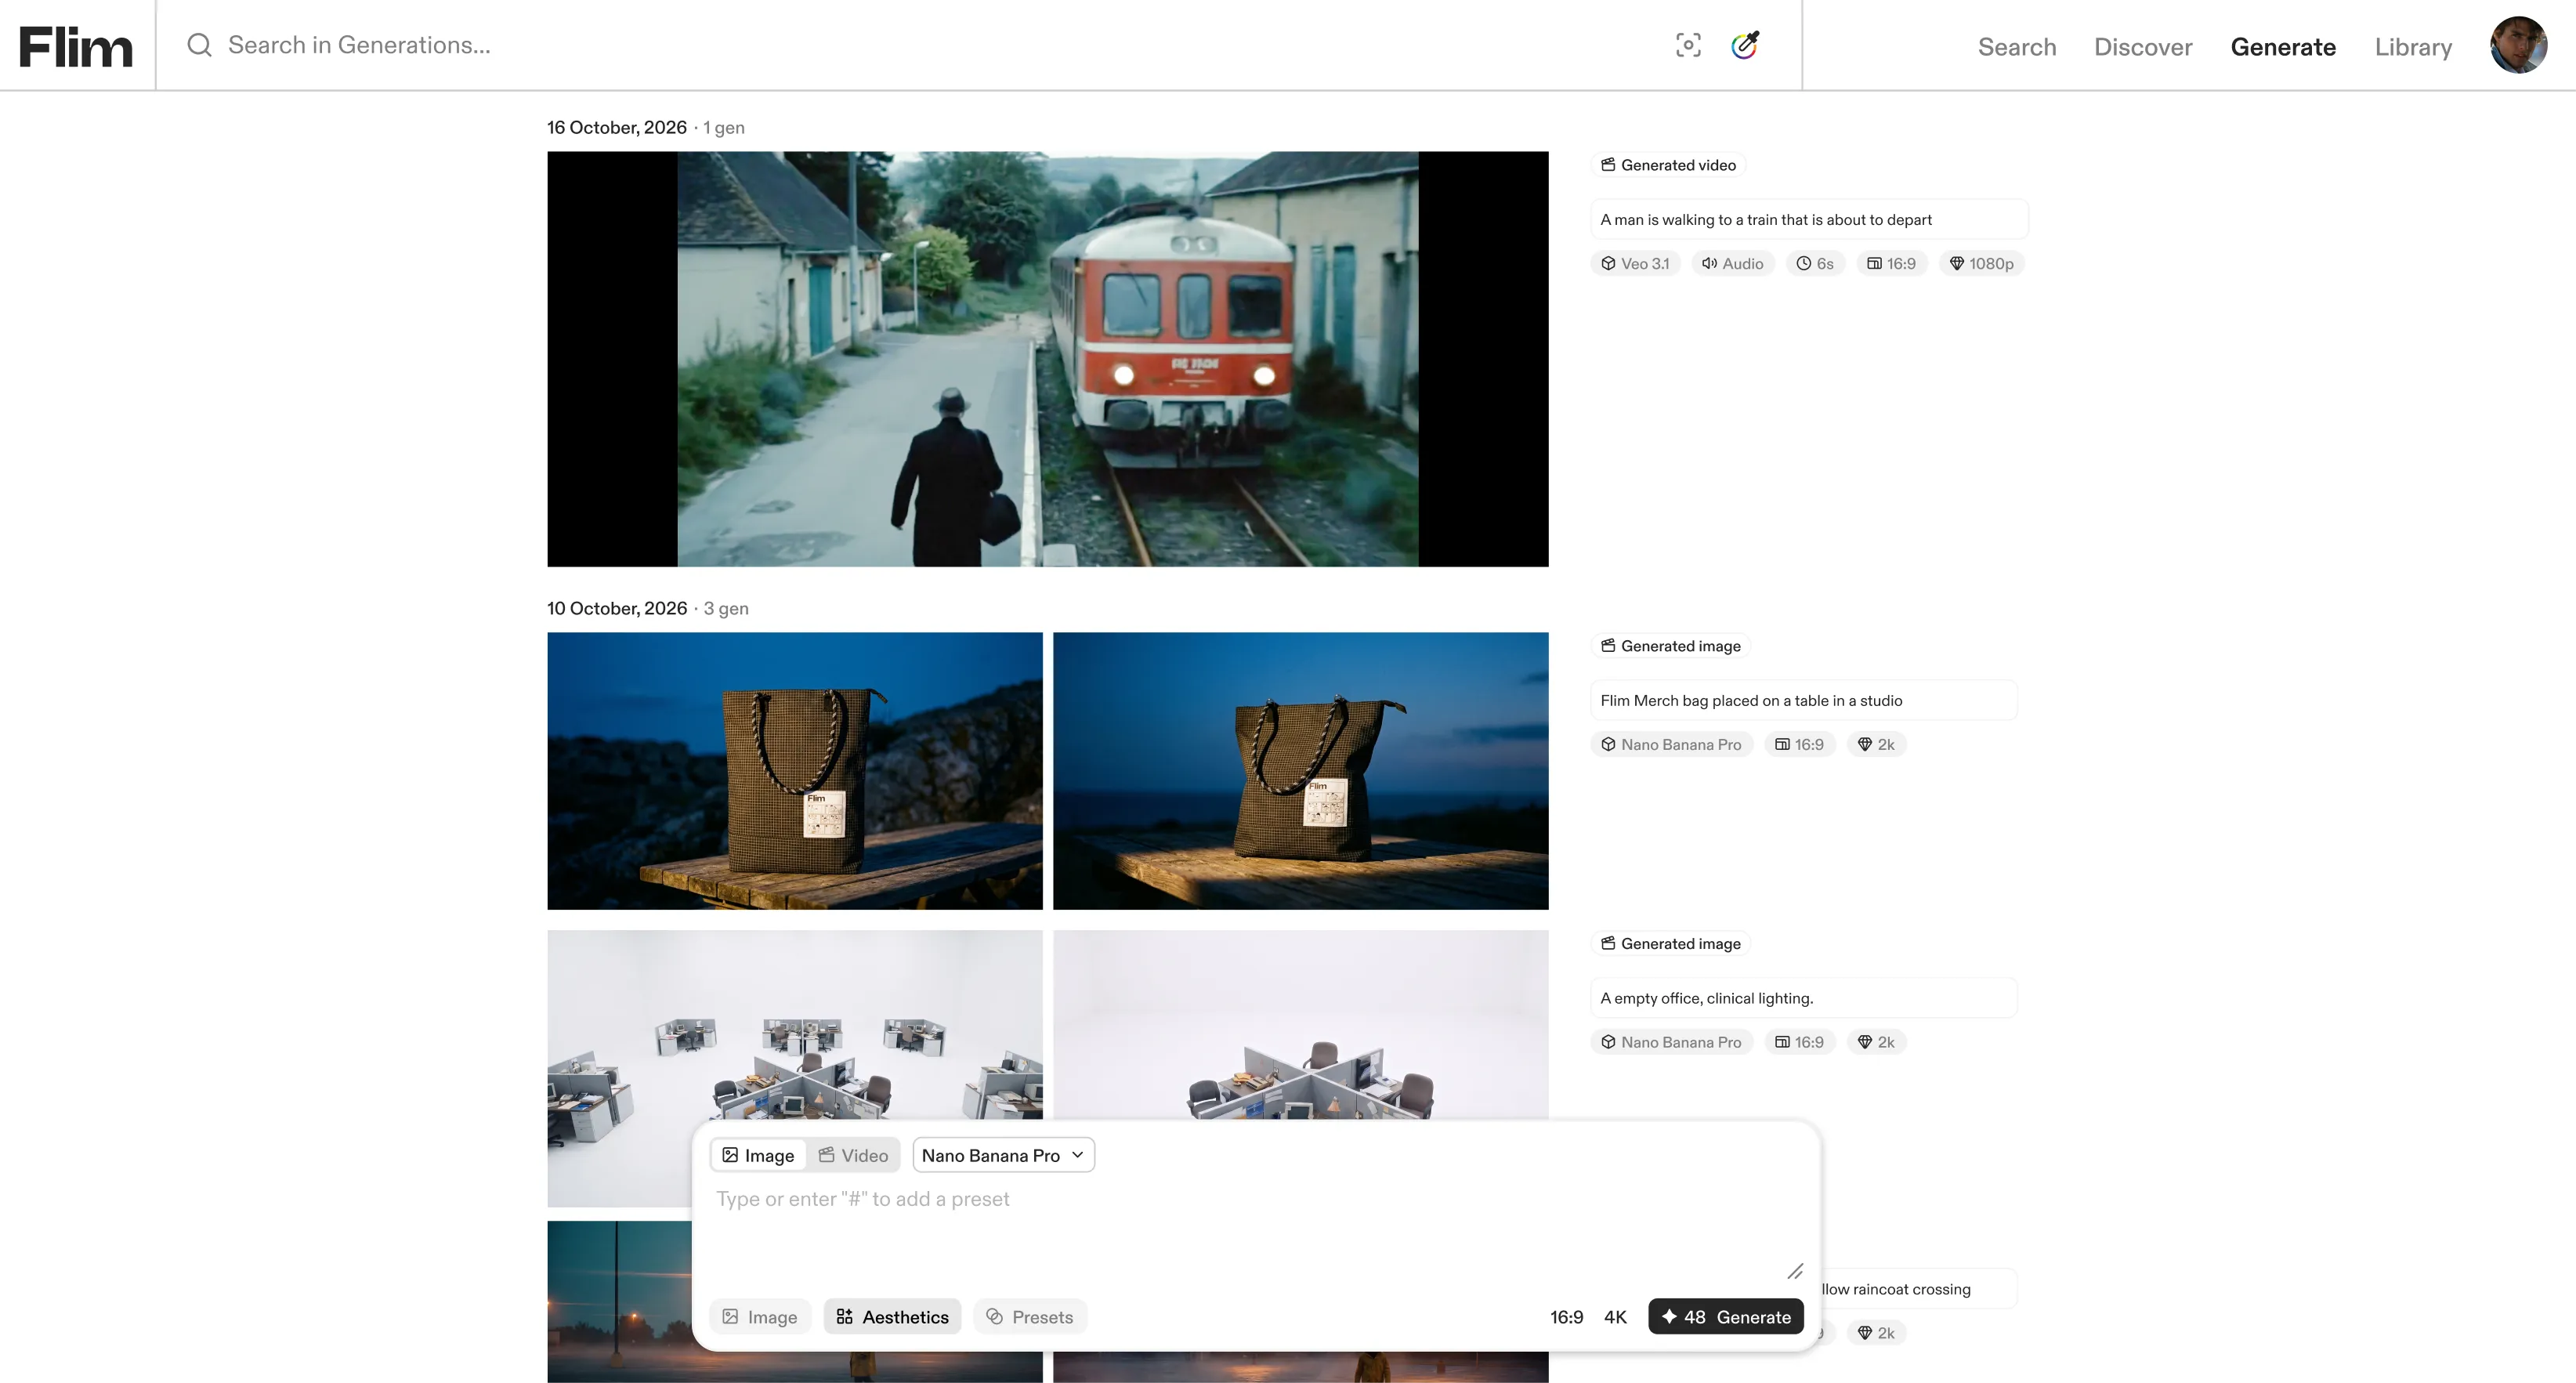2576x1383 pixels.
Task: Click the 16:9 chip under empty office prompt
Action: click(x=1799, y=1043)
